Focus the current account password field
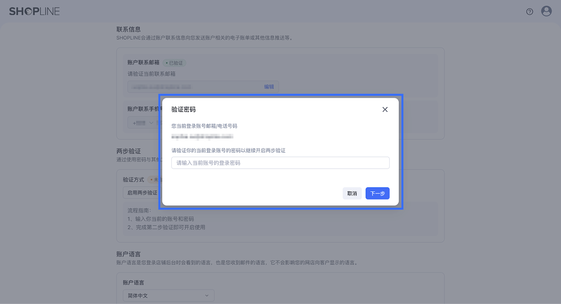This screenshot has width=561, height=304. (x=280, y=163)
